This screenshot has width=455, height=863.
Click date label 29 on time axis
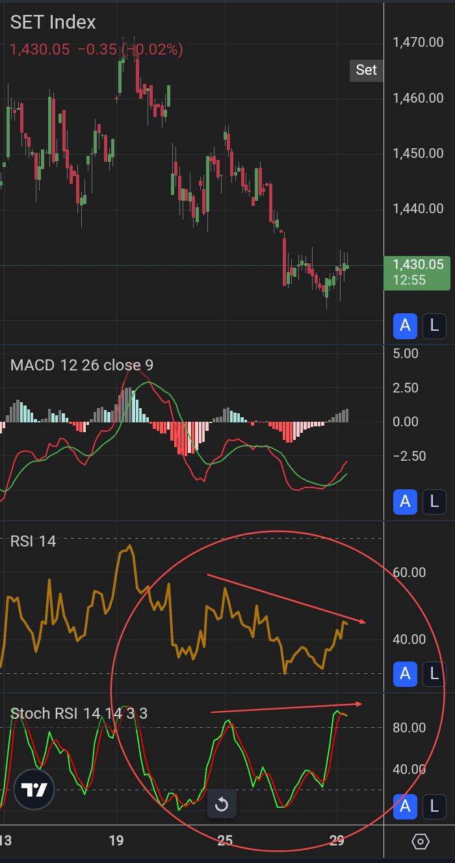[337, 841]
